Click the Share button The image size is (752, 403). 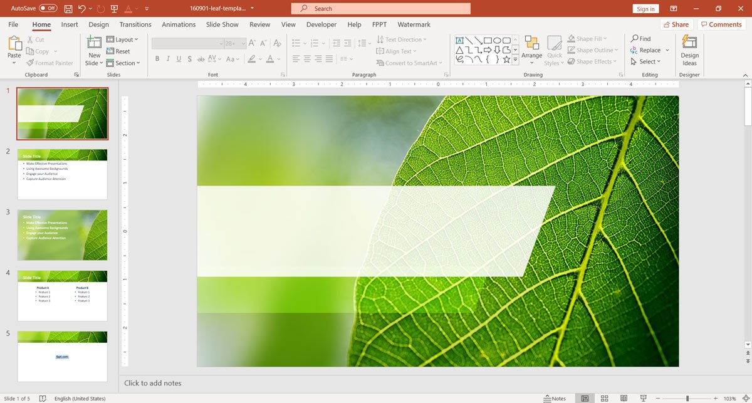675,24
